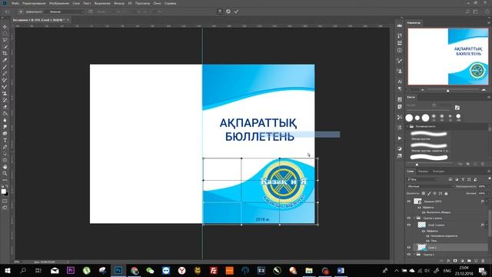Lock layer position icon

[x=434, y=193]
